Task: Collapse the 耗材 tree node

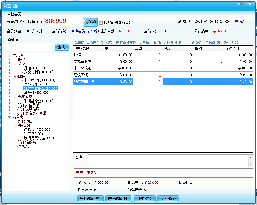Action: [x=15, y=64]
